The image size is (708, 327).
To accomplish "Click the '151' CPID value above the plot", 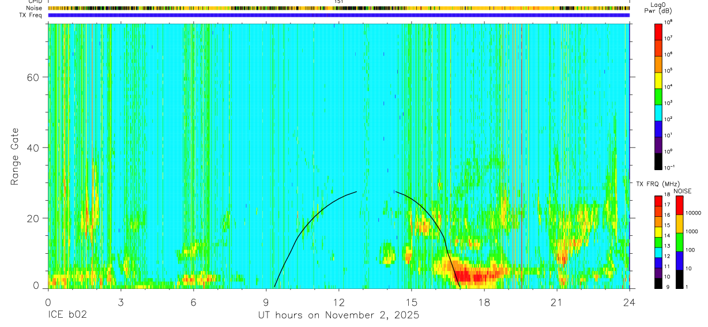I will [338, 2].
